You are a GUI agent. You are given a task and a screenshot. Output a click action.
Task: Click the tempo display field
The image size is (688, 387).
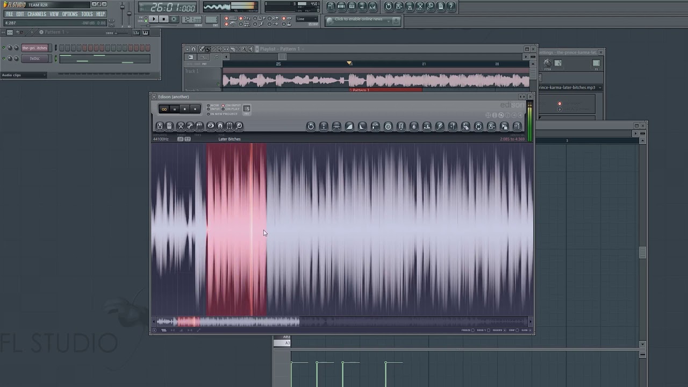[x=192, y=19]
